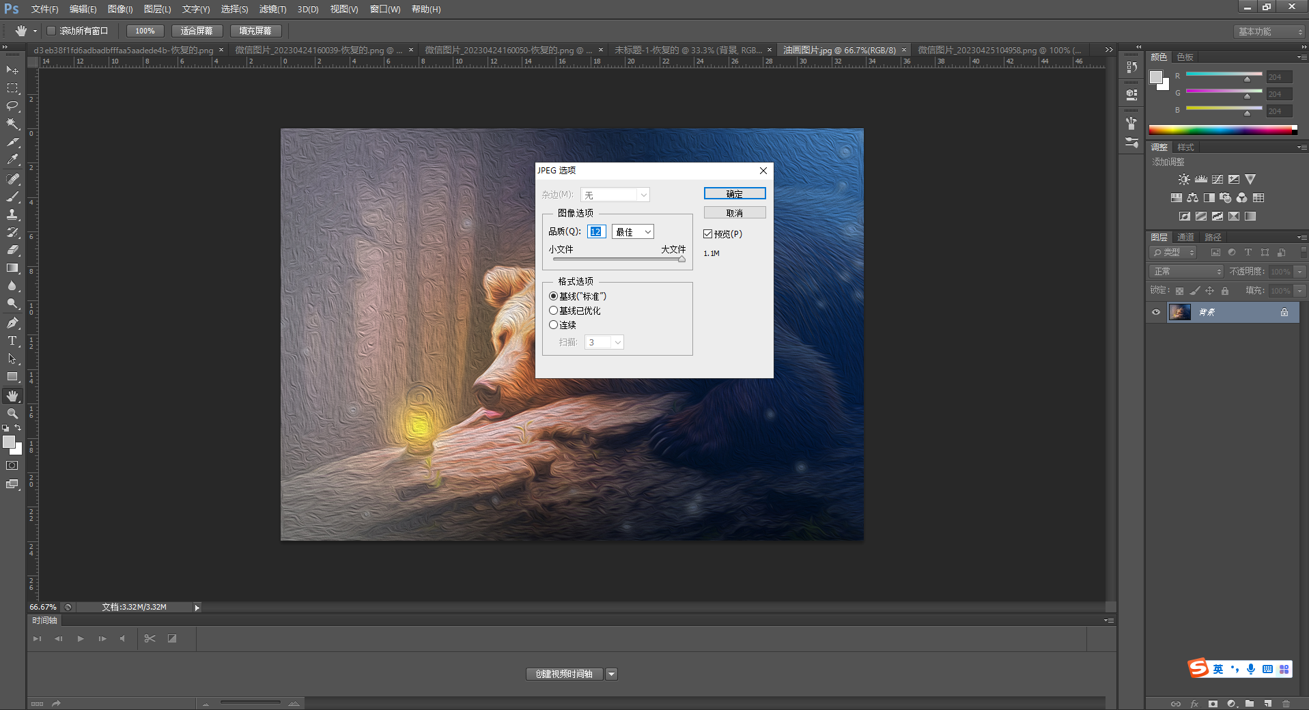Click the 确定 button in JPEG dialog

pos(735,194)
